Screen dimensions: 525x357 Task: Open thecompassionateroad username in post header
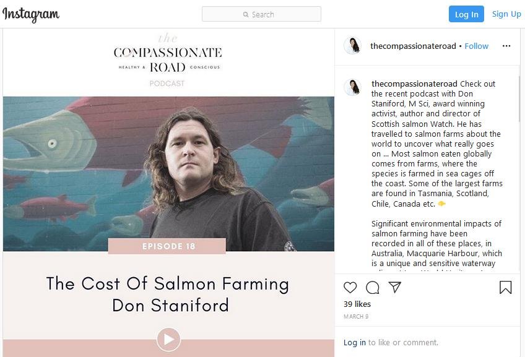click(x=412, y=46)
